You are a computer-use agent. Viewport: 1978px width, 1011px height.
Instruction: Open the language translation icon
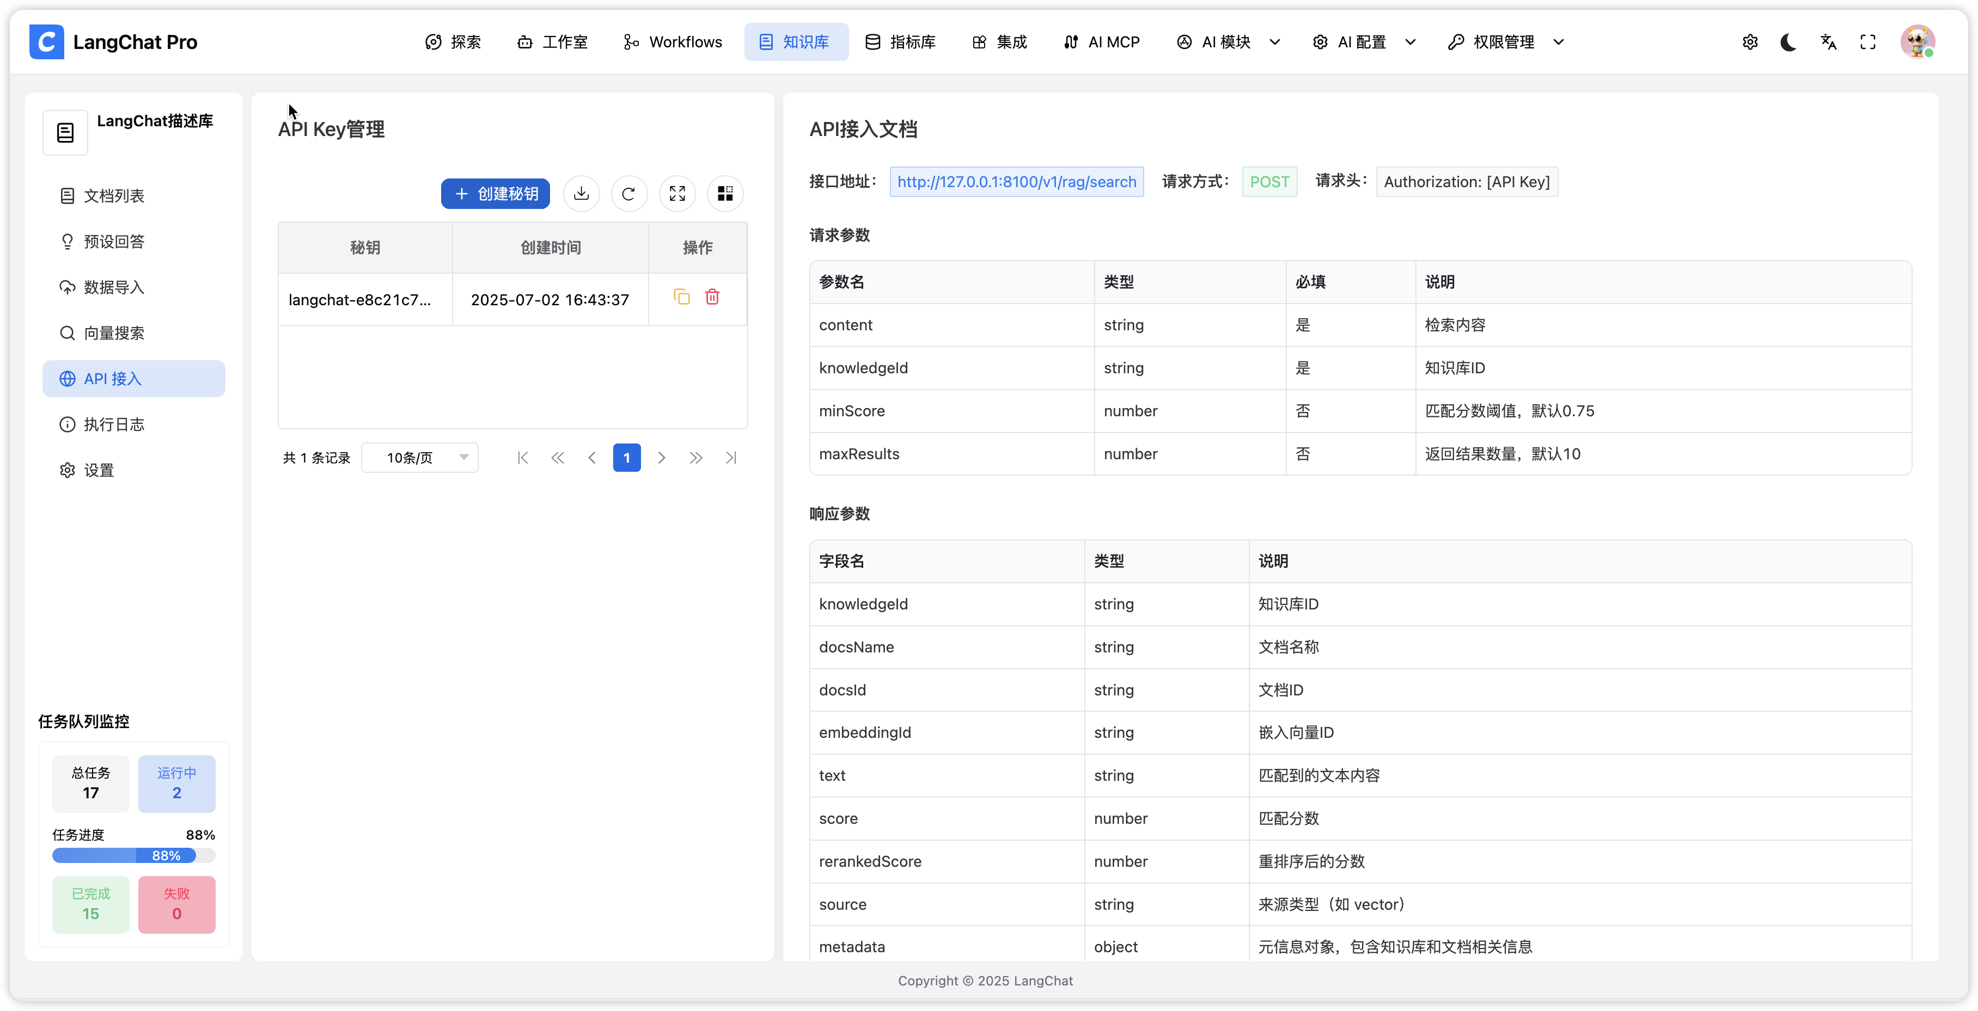[x=1828, y=42]
